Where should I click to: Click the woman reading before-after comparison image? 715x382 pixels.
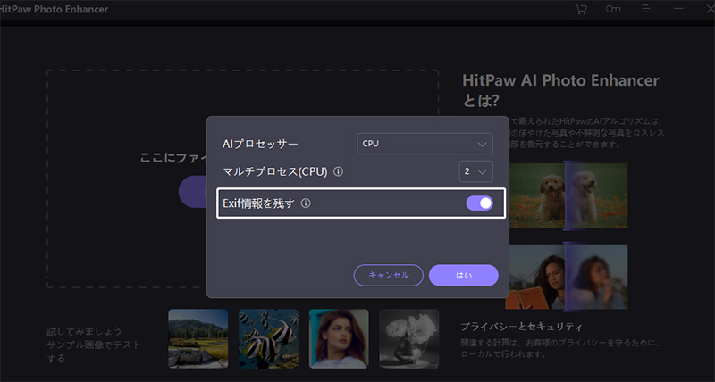pyautogui.click(x=568, y=277)
